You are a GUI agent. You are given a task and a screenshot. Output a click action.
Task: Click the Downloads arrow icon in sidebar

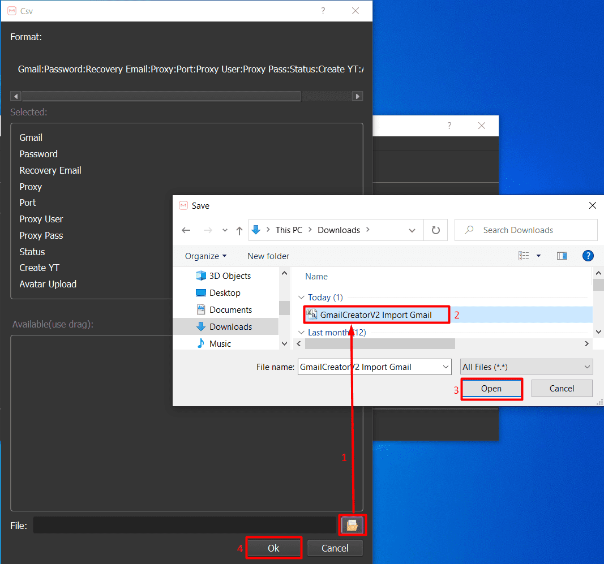201,326
